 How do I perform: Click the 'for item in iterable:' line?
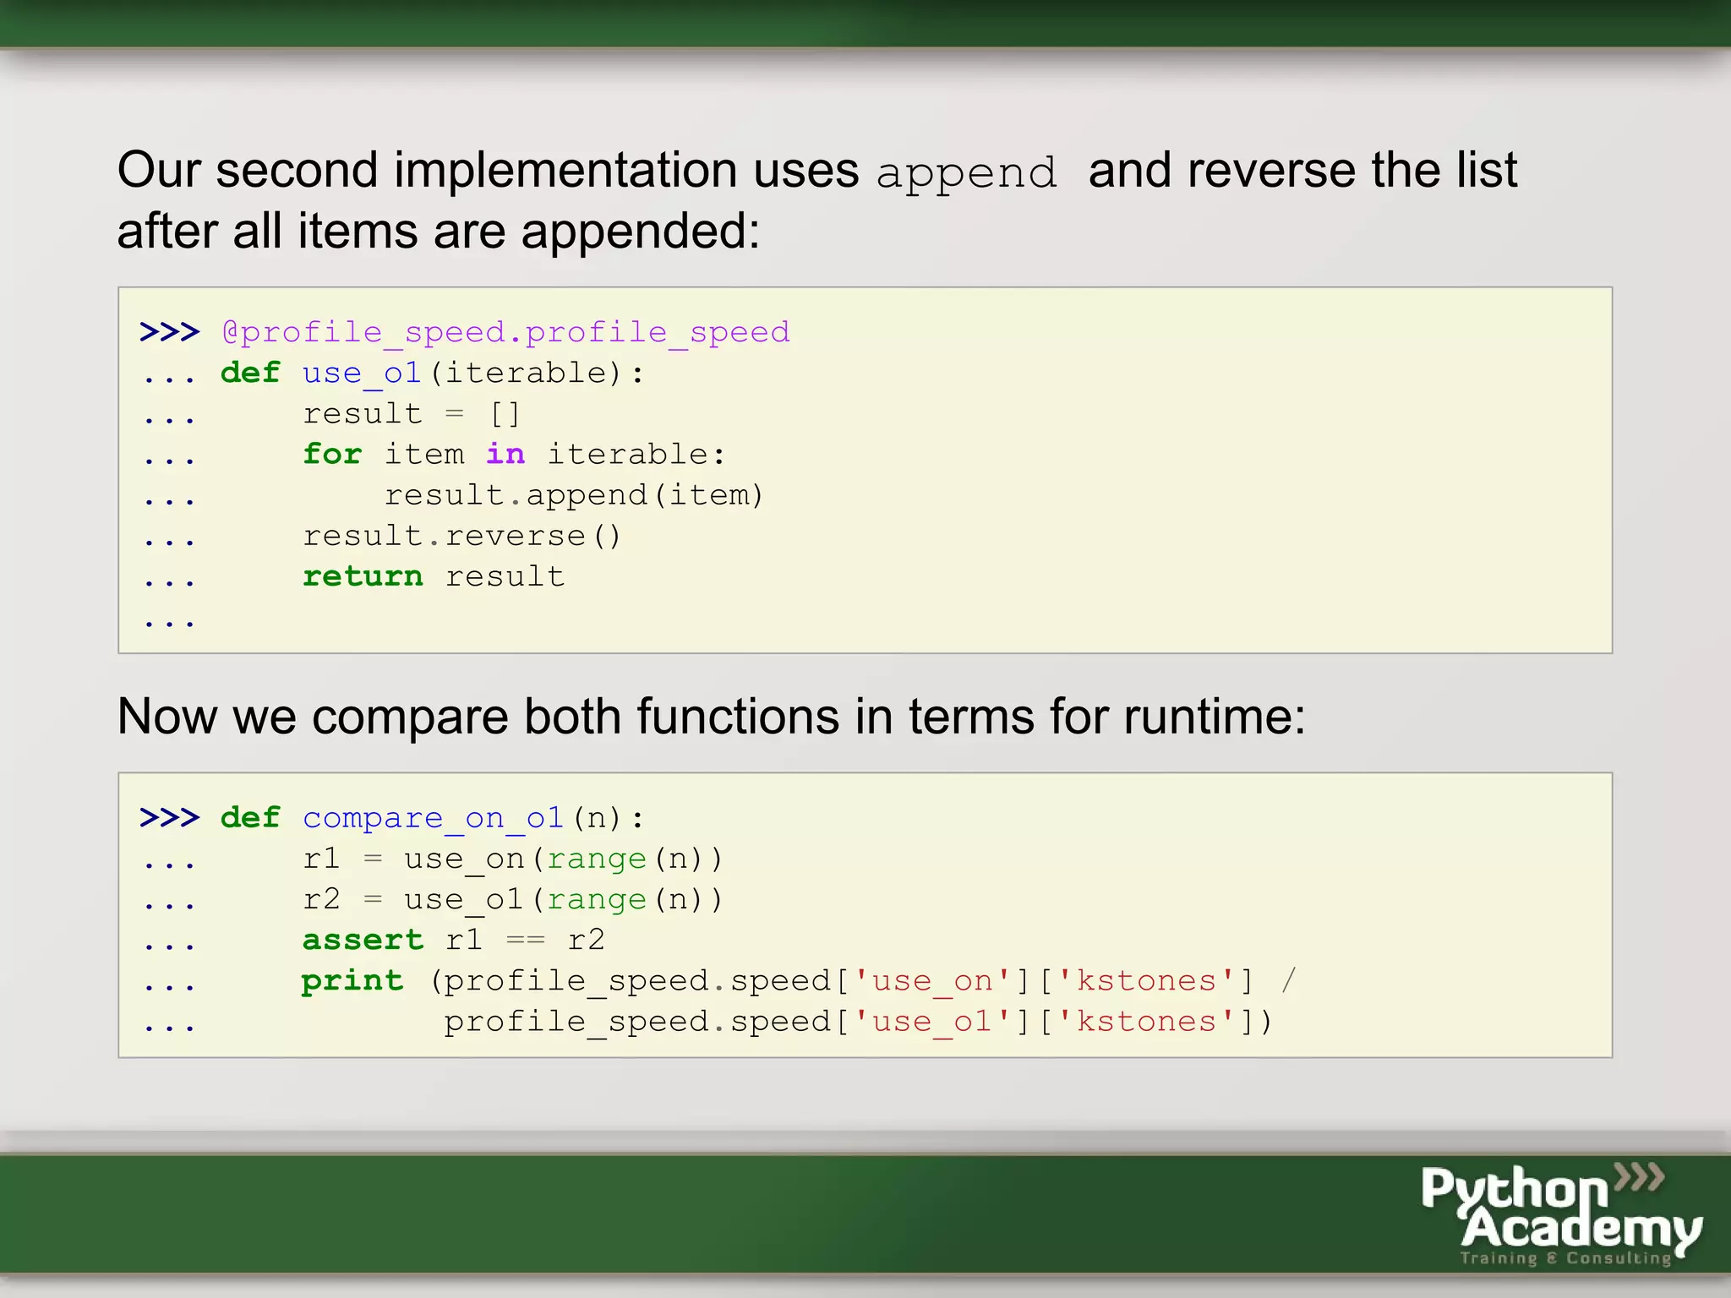514,454
